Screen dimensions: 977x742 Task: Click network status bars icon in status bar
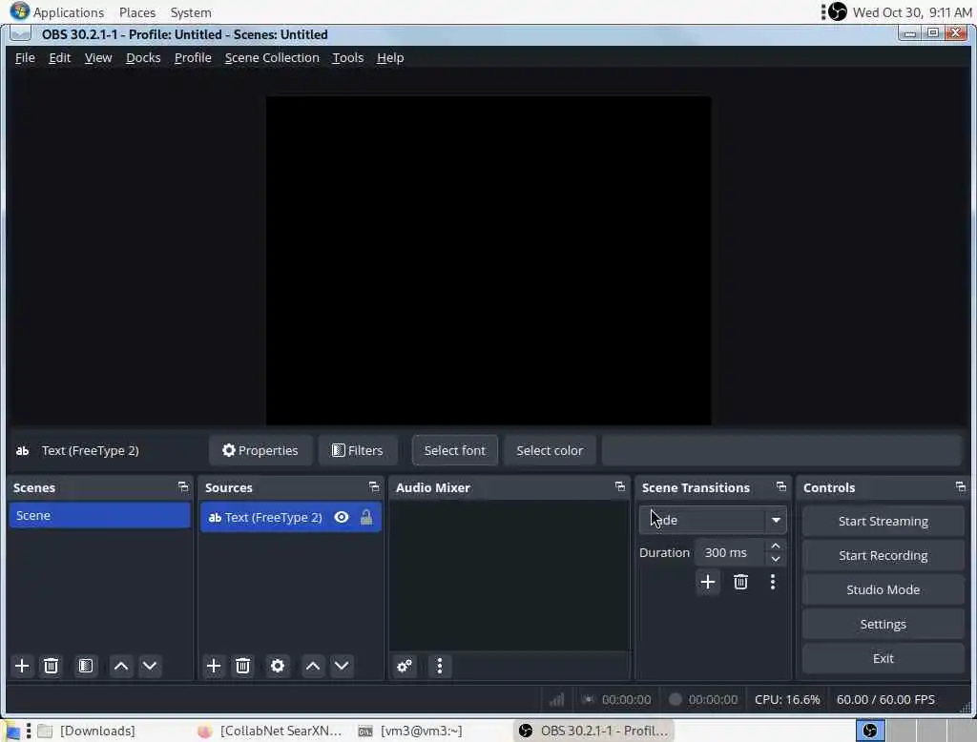pyautogui.click(x=556, y=699)
